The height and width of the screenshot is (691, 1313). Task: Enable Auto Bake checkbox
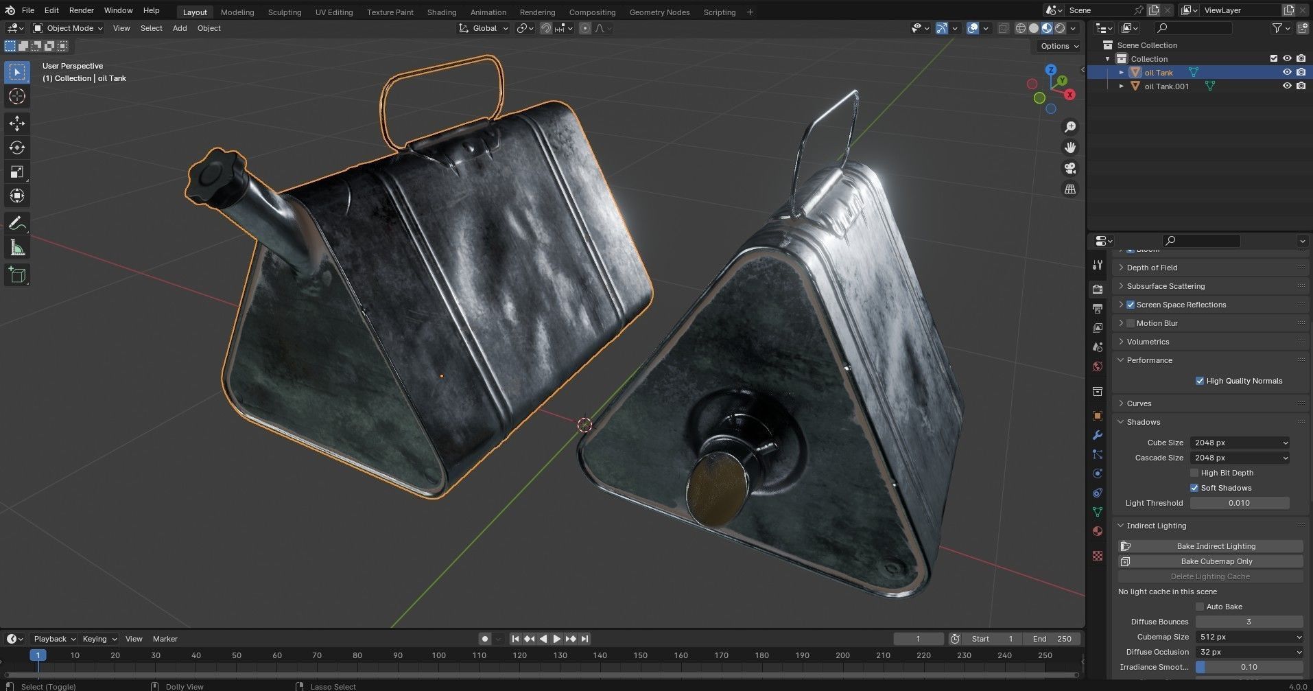pos(1200,607)
